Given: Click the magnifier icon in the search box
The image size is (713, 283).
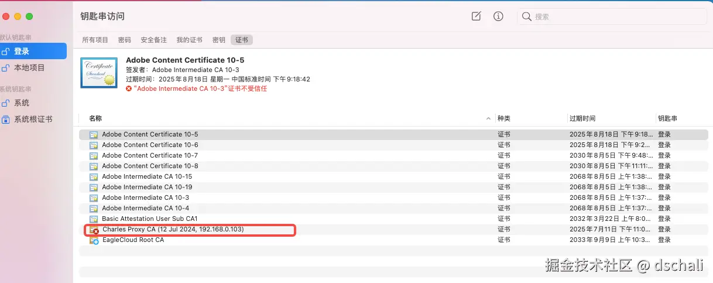Looking at the screenshot, I should tap(527, 16).
